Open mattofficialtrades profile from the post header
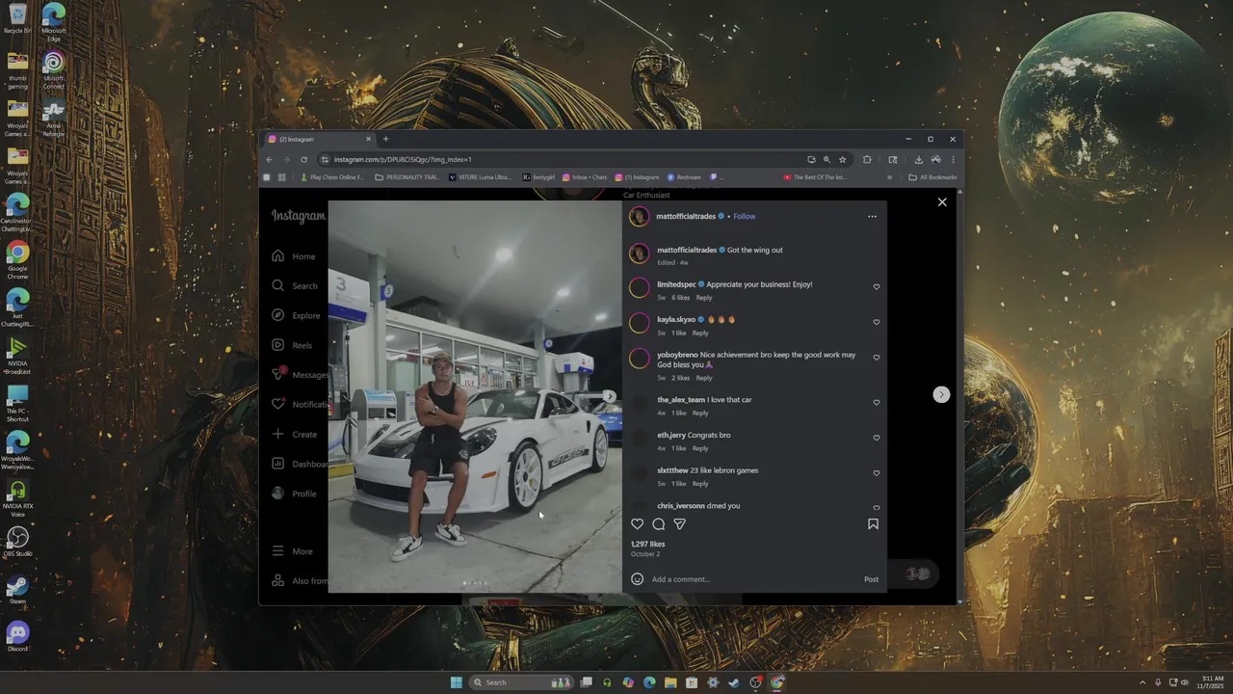The width and height of the screenshot is (1233, 694). (x=686, y=216)
